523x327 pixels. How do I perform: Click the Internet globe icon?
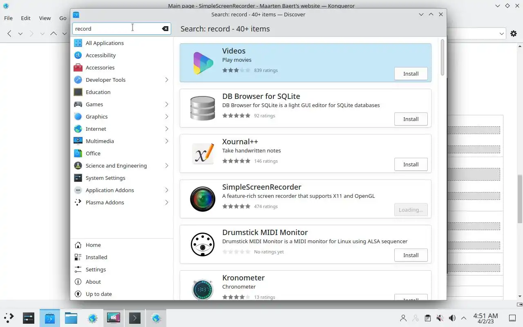(78, 129)
